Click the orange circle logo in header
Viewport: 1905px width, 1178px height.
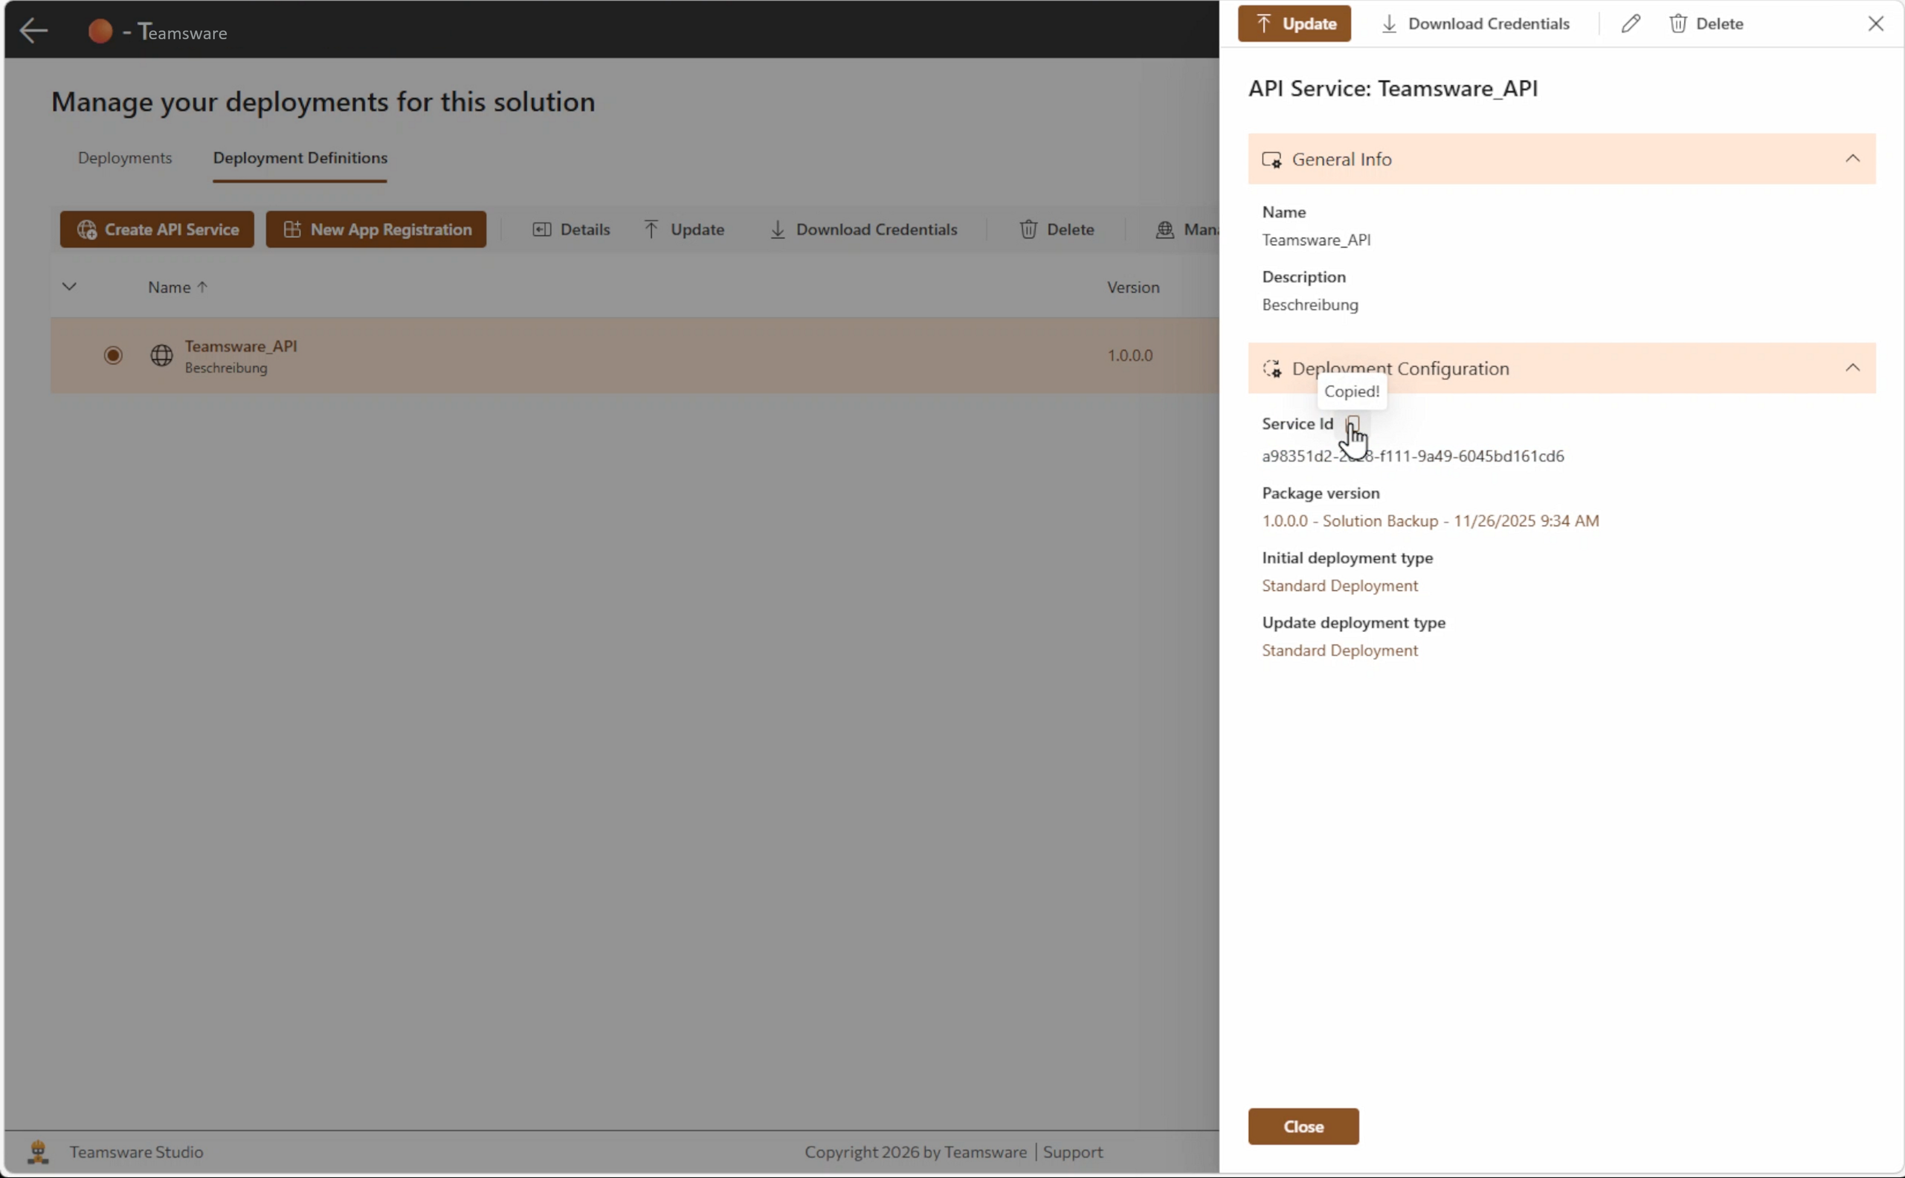click(x=100, y=31)
